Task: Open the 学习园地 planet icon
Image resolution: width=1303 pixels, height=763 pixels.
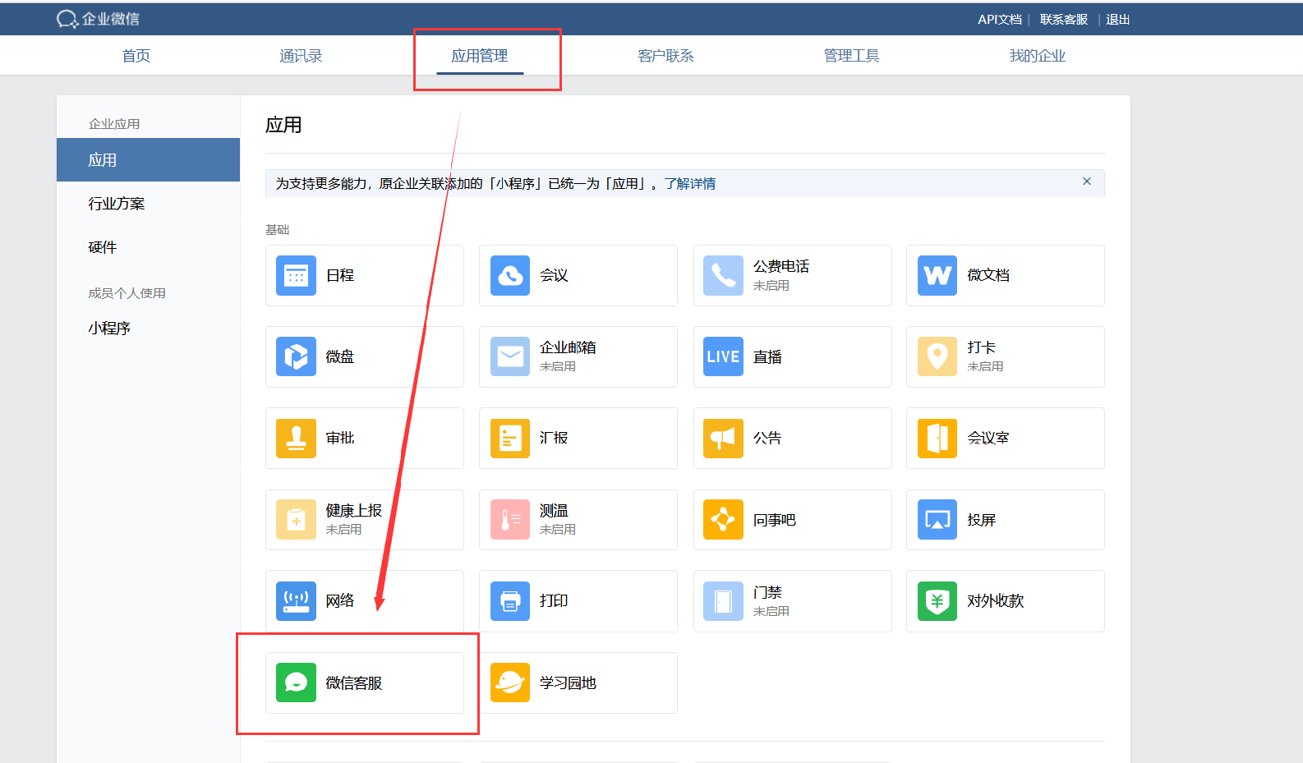Action: click(510, 683)
